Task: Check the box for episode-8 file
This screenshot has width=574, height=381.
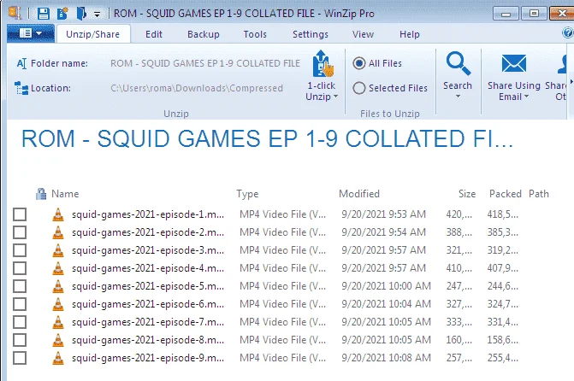Action: [20, 340]
